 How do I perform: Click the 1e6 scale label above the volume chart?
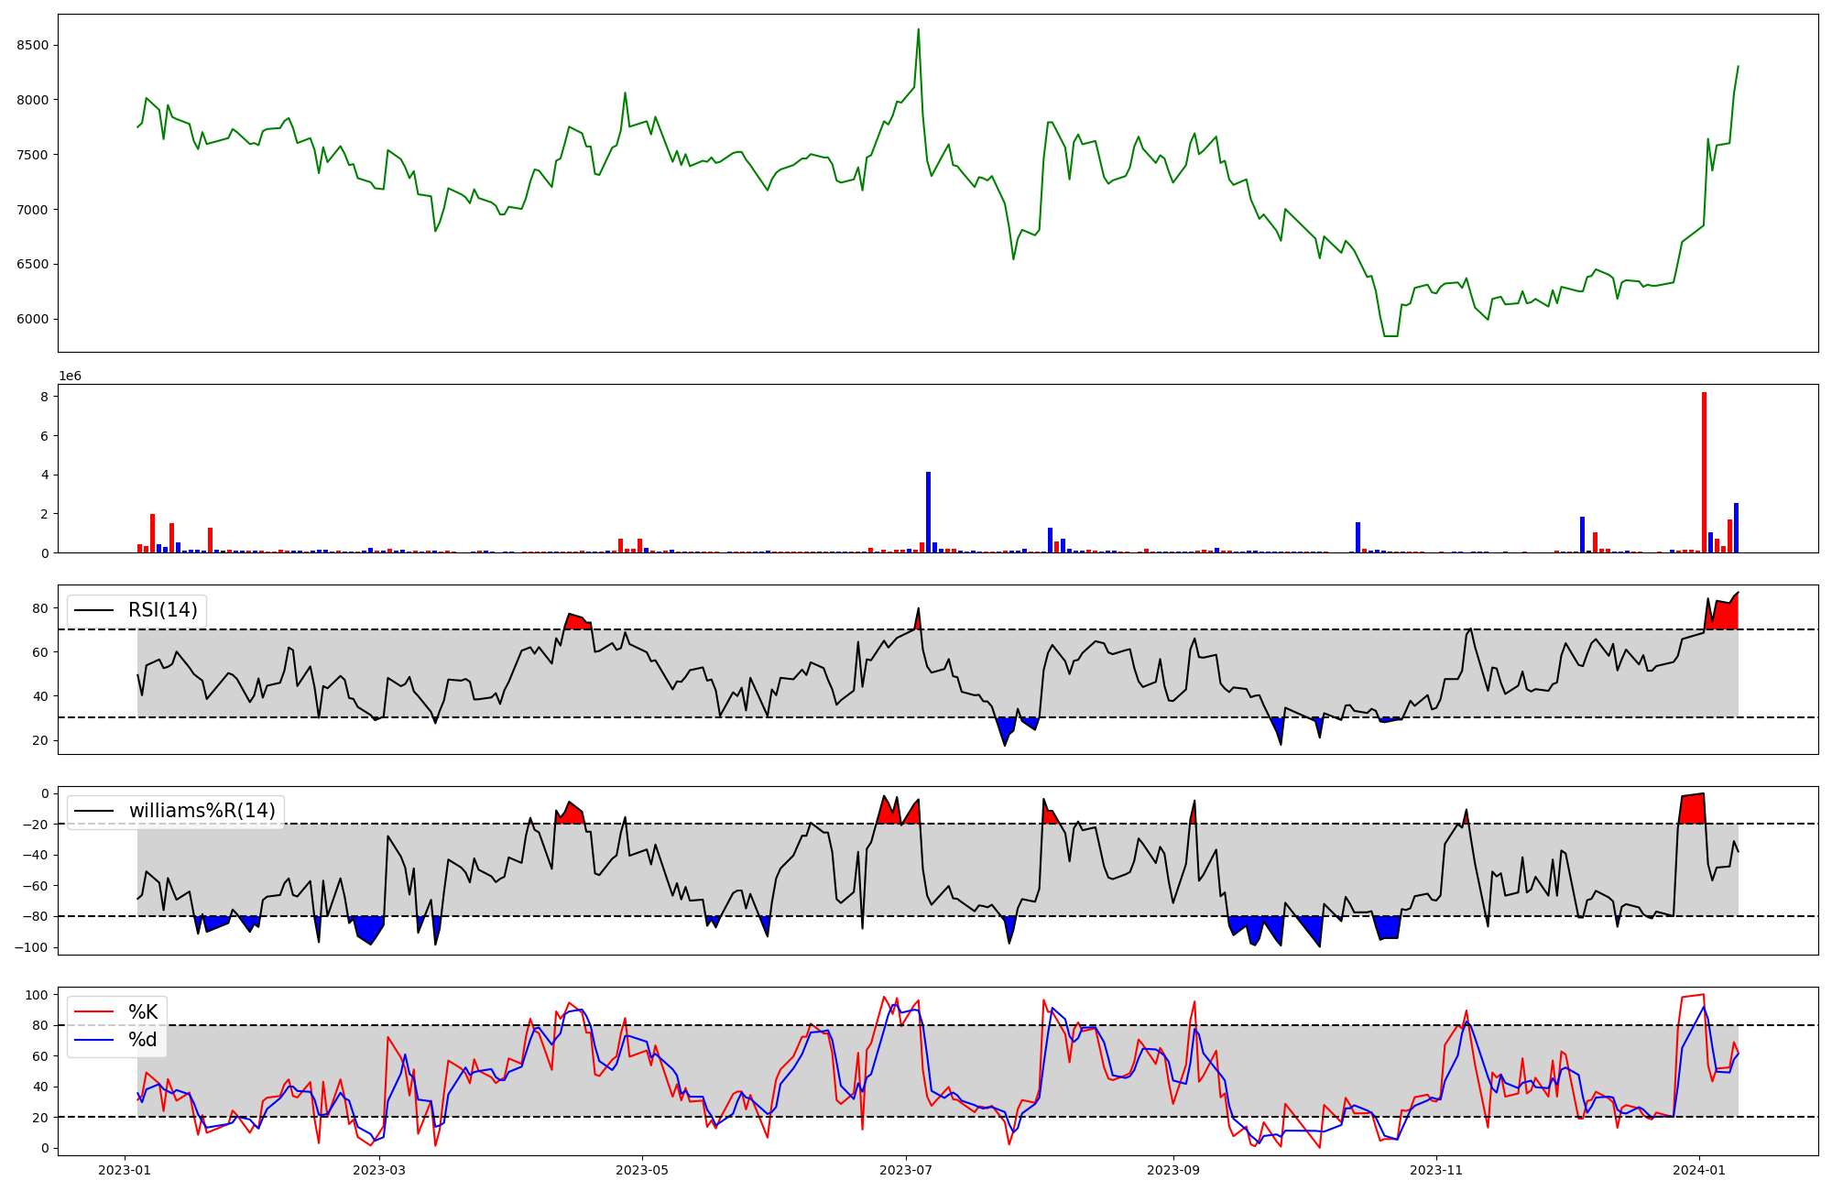tap(71, 377)
